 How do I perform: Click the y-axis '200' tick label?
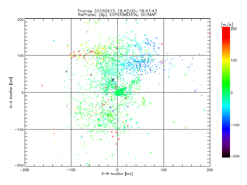tap(20, 19)
